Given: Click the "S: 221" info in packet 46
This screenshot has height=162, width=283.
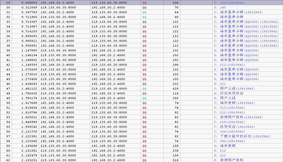Looking at the screenshot, I should click(220, 84).
